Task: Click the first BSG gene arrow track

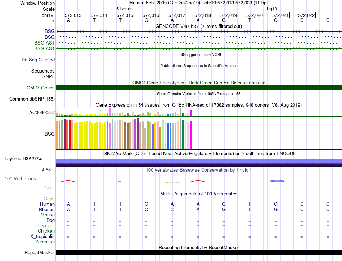Action: click(199, 32)
